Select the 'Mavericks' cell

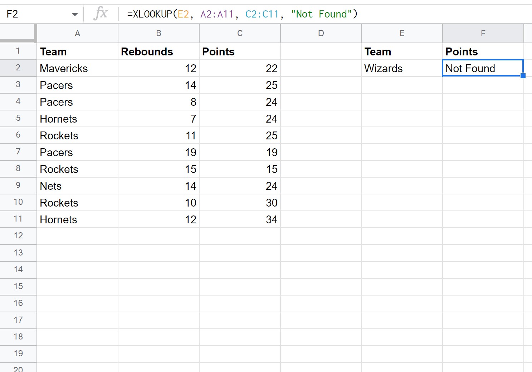point(78,68)
